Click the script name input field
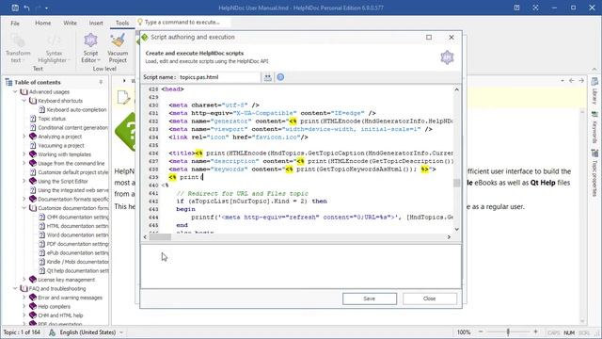This screenshot has height=339, width=602. 219,77
